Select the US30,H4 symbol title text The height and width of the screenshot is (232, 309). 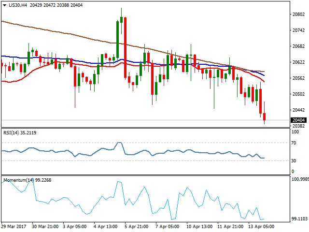pyautogui.click(x=18, y=5)
